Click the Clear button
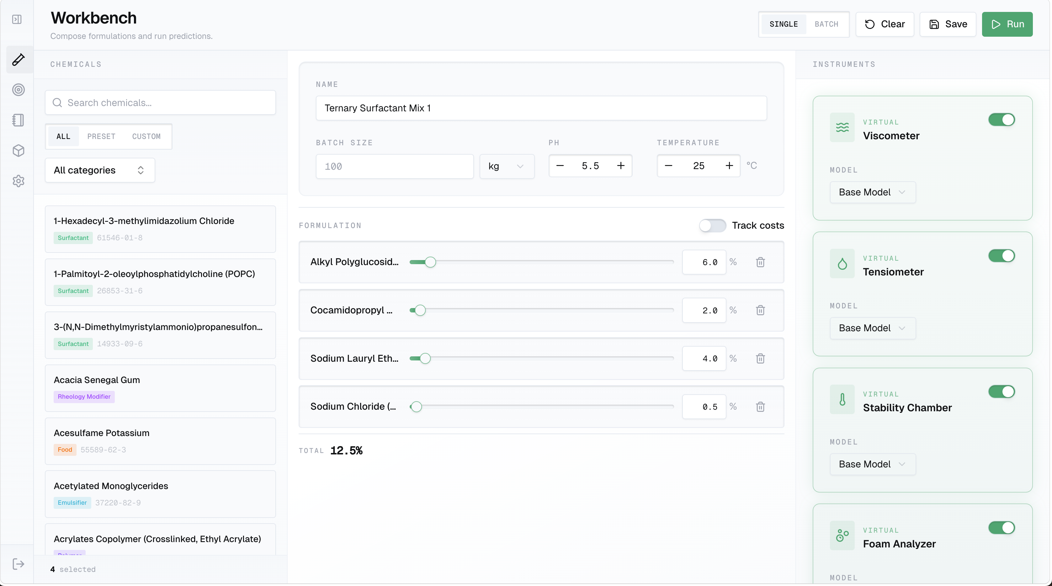This screenshot has height=586, width=1052. click(x=885, y=24)
